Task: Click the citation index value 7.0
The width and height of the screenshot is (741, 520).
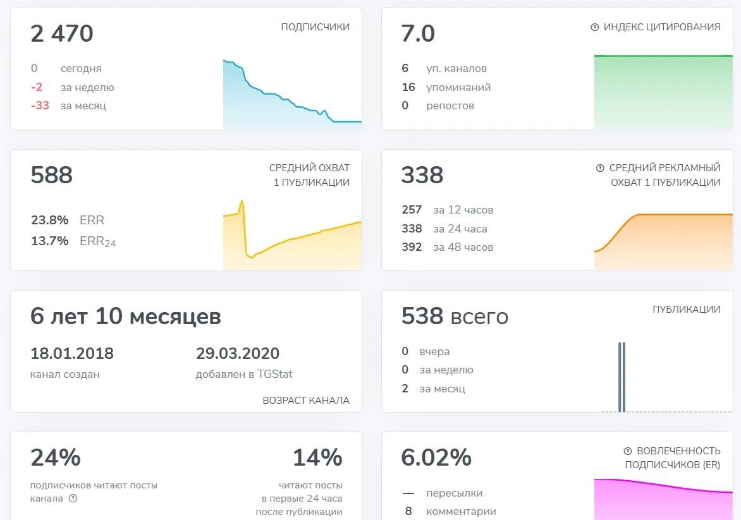Action: point(418,33)
